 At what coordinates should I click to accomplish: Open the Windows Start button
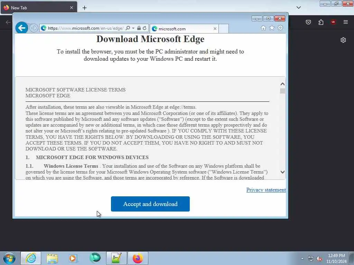click(9, 258)
